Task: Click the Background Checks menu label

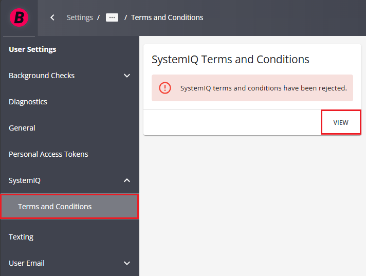Action: coord(42,76)
